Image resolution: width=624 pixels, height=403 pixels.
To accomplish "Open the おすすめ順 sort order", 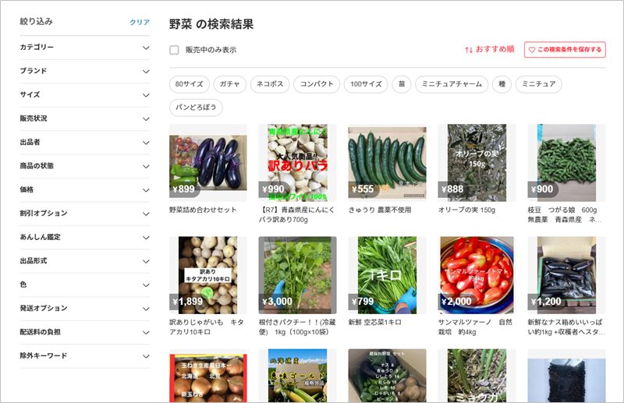I will click(x=490, y=49).
